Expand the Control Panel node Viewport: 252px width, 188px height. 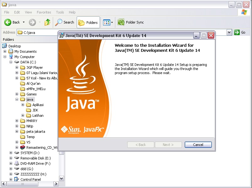click(x=11, y=179)
